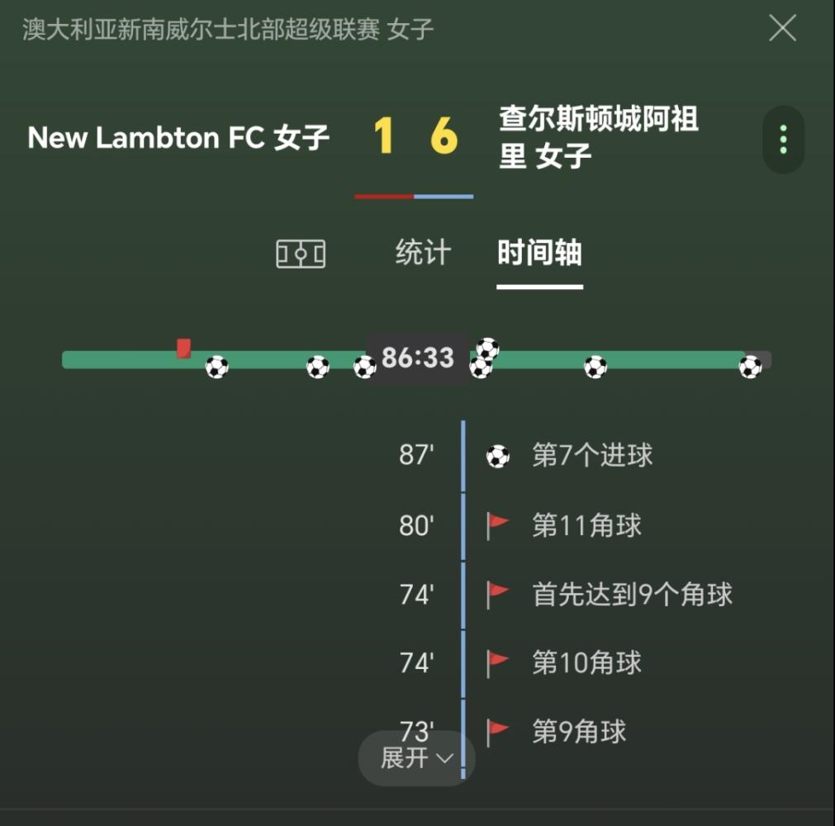Switch to the football pitch view icon

click(x=300, y=254)
